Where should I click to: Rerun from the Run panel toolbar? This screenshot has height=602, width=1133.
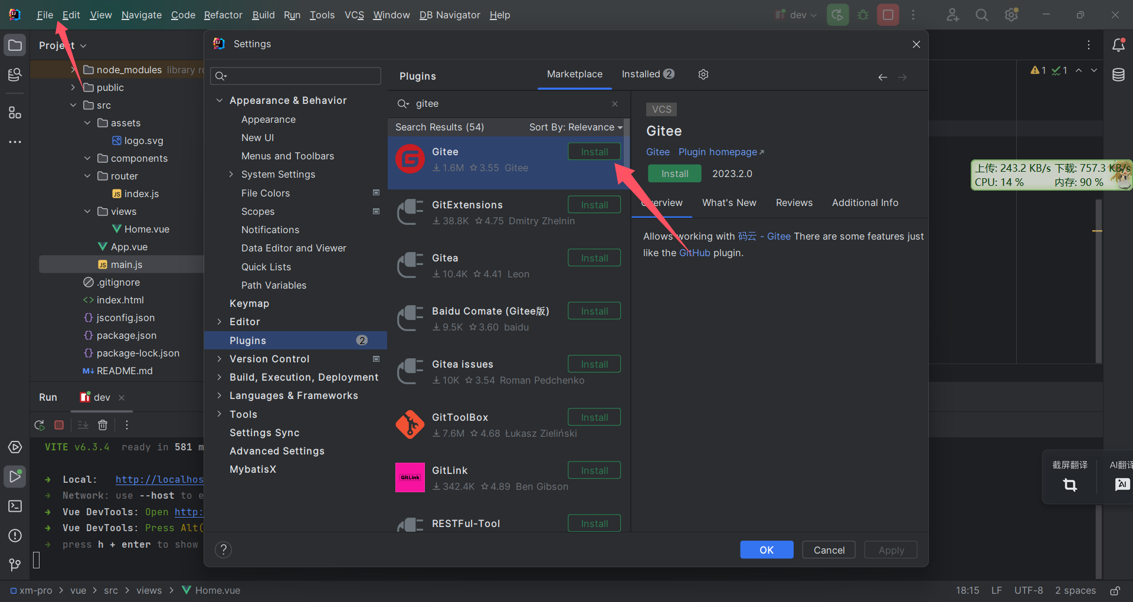point(40,425)
